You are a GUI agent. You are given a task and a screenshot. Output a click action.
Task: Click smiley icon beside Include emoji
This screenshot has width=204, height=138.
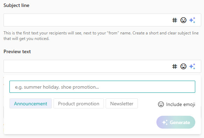pos(161,104)
